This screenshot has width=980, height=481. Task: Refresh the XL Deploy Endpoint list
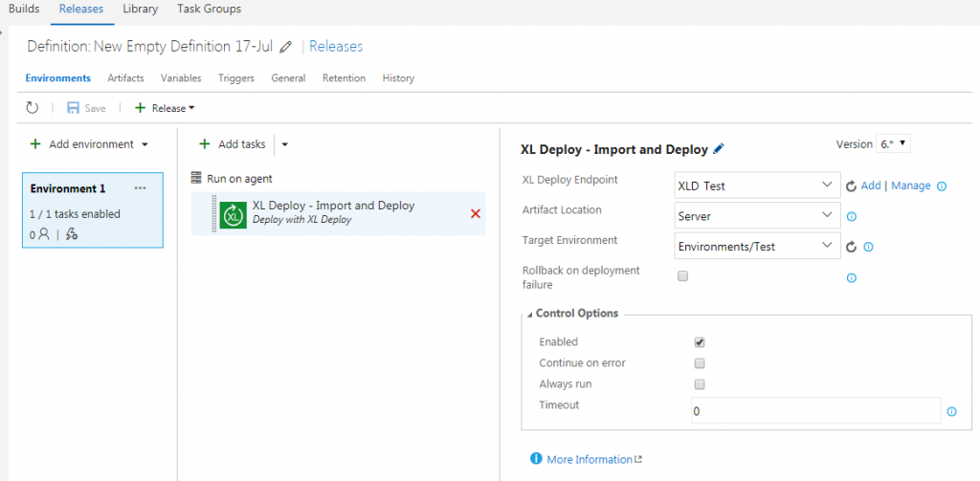pos(851,186)
